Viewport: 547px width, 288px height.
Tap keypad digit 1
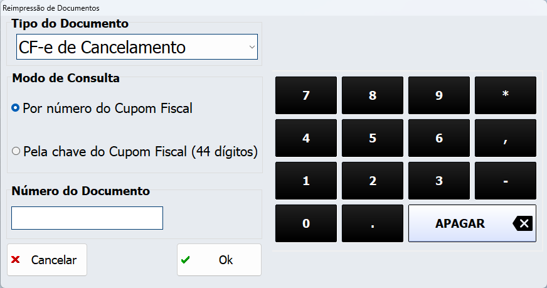(306, 181)
